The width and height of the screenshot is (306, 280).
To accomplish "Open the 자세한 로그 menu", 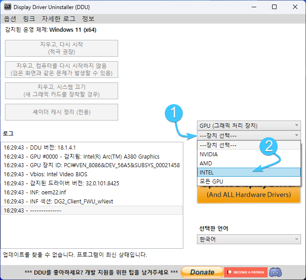I will pyautogui.click(x=58, y=19).
